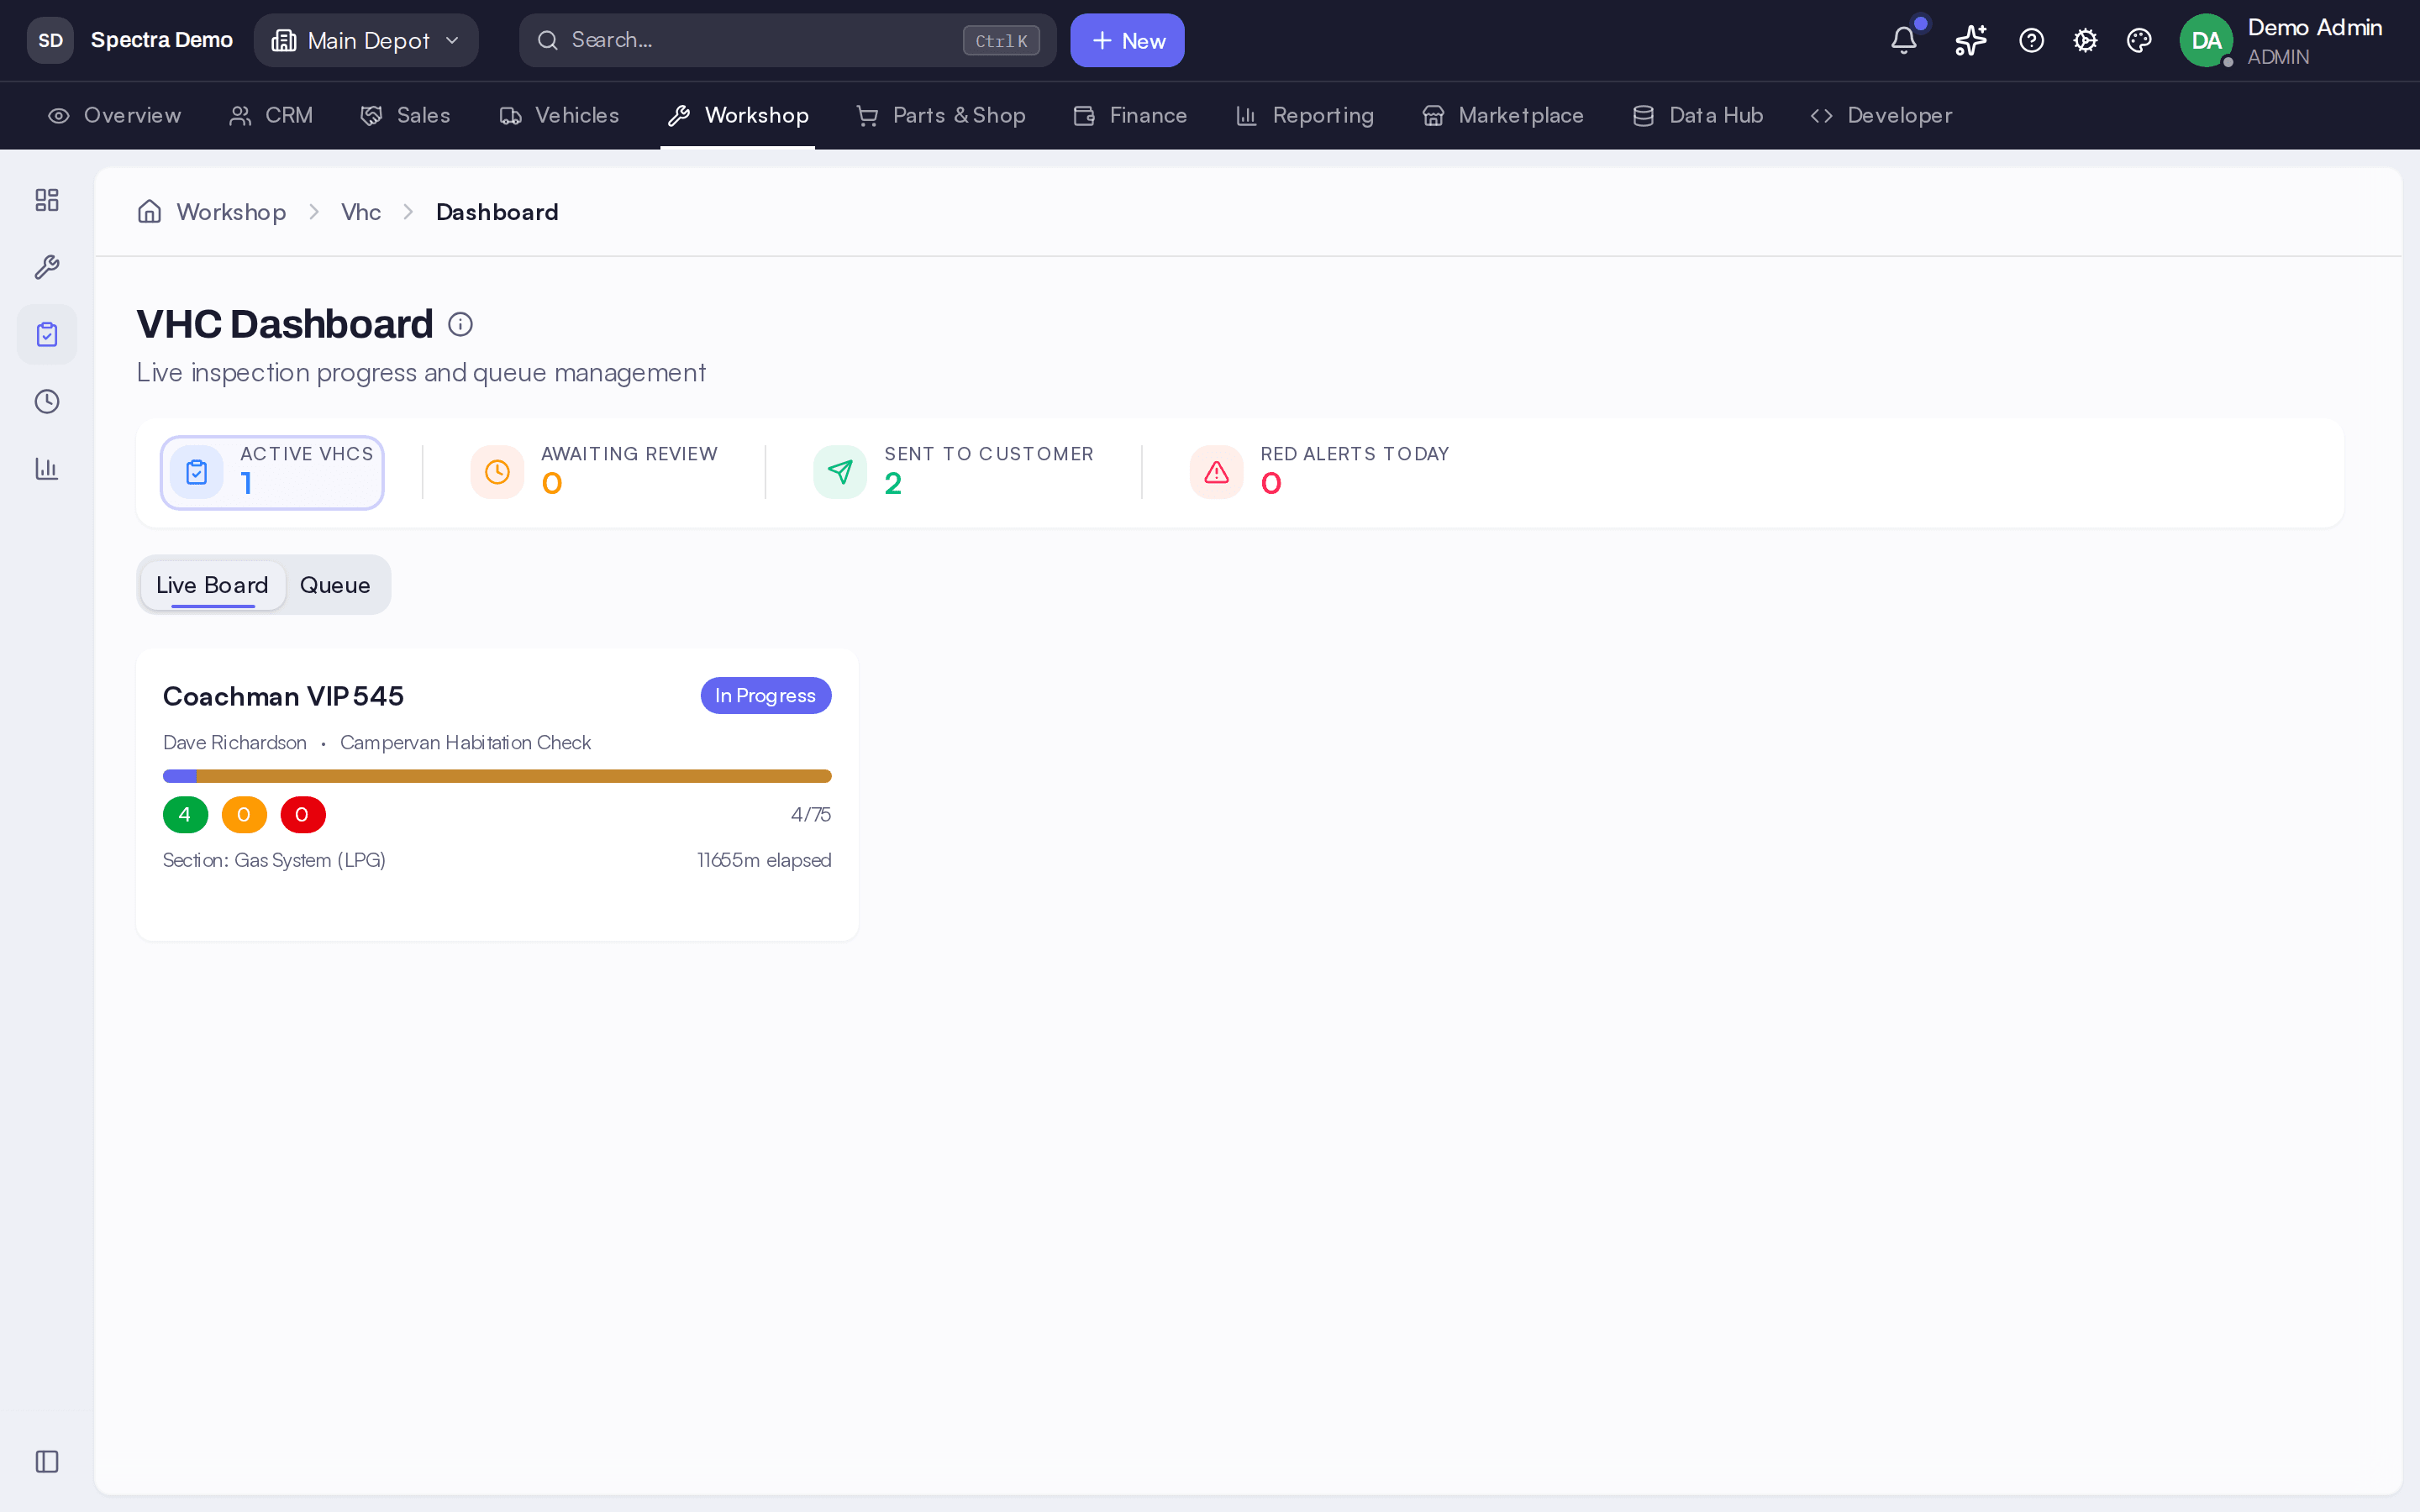The height and width of the screenshot is (1512, 2420).
Task: Open the sidebar dashboard grid icon
Action: 47,200
